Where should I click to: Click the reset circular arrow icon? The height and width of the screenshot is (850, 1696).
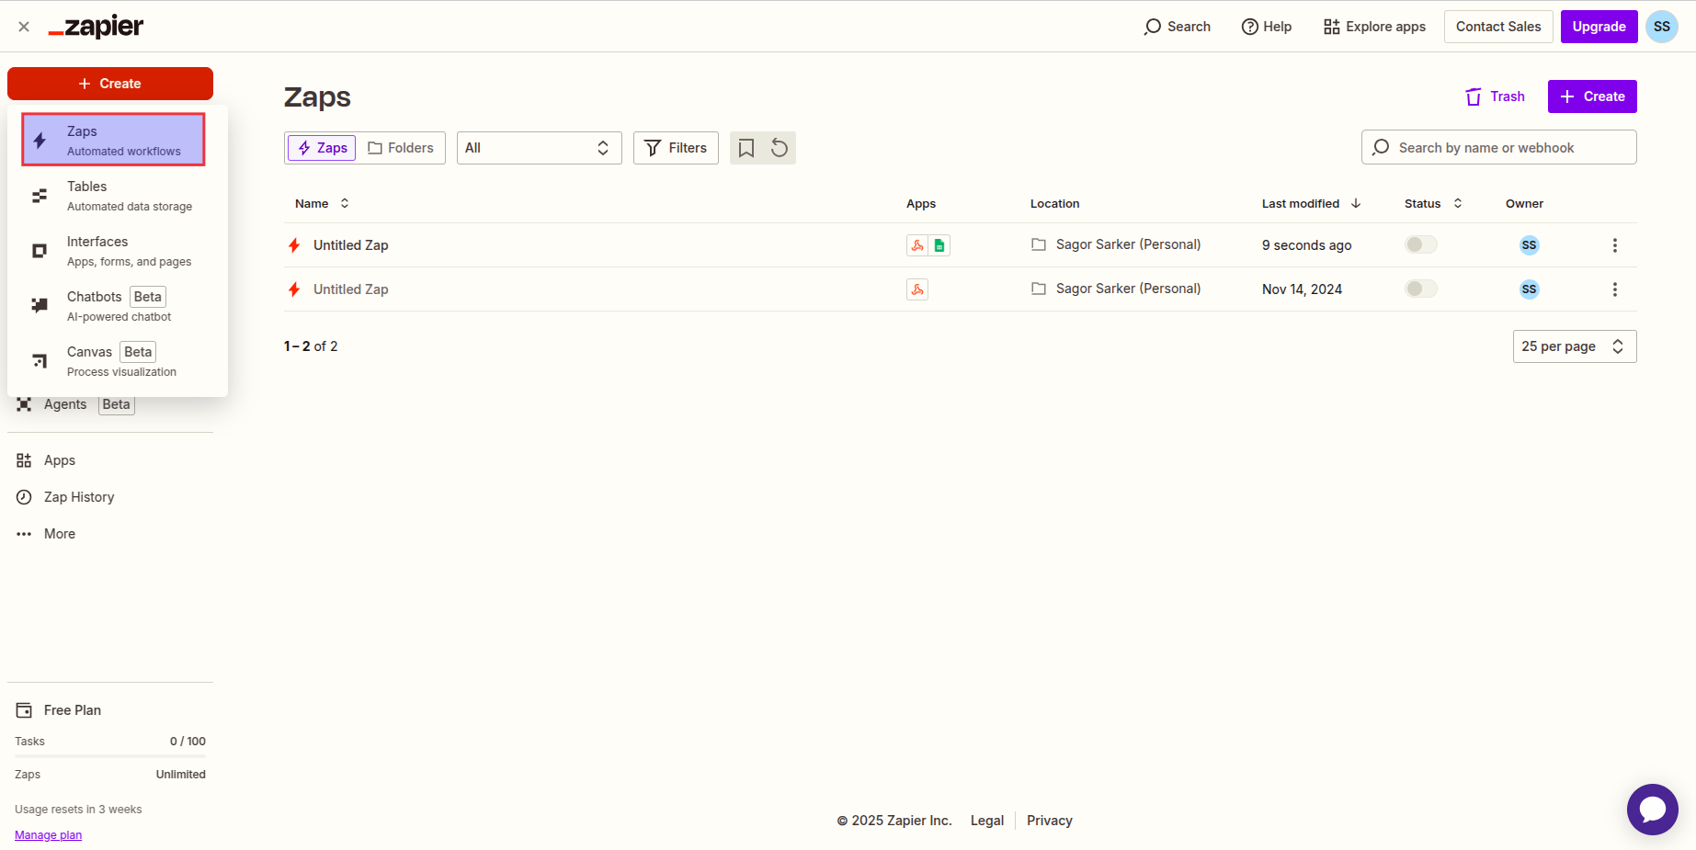pos(780,148)
